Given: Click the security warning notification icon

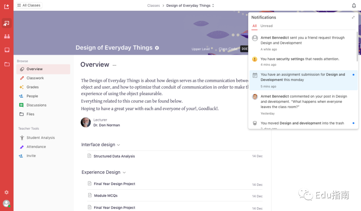Looking at the screenshot, I should click(x=255, y=59).
